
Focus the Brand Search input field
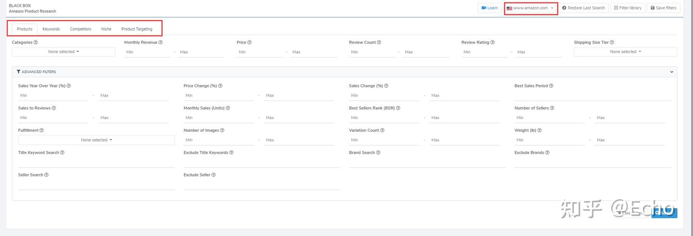427,162
